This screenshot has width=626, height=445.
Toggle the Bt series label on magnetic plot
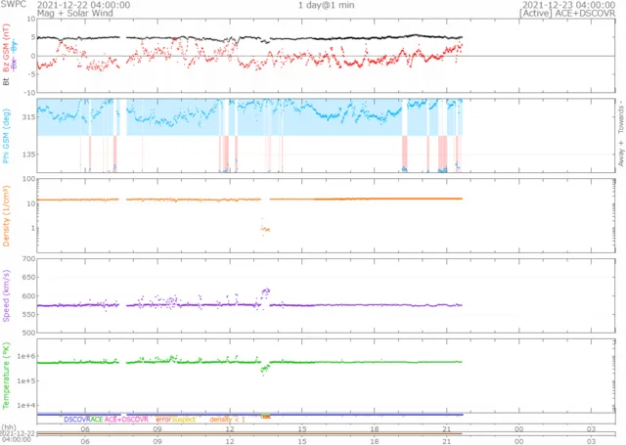click(6, 82)
